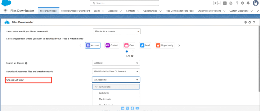Screen dimensions: 260x111
Task: Select the Lead object tile
Action: 145,45
